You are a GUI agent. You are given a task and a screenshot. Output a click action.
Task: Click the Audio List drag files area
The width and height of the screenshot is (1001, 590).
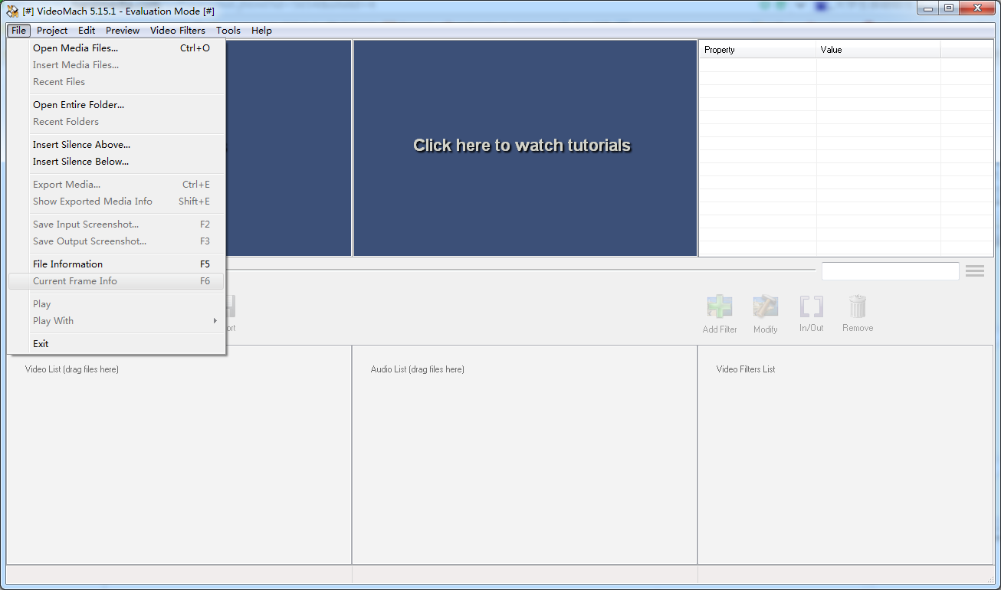click(x=524, y=454)
